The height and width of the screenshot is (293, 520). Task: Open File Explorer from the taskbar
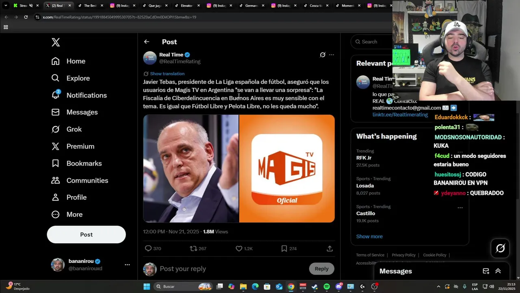click(x=243, y=286)
